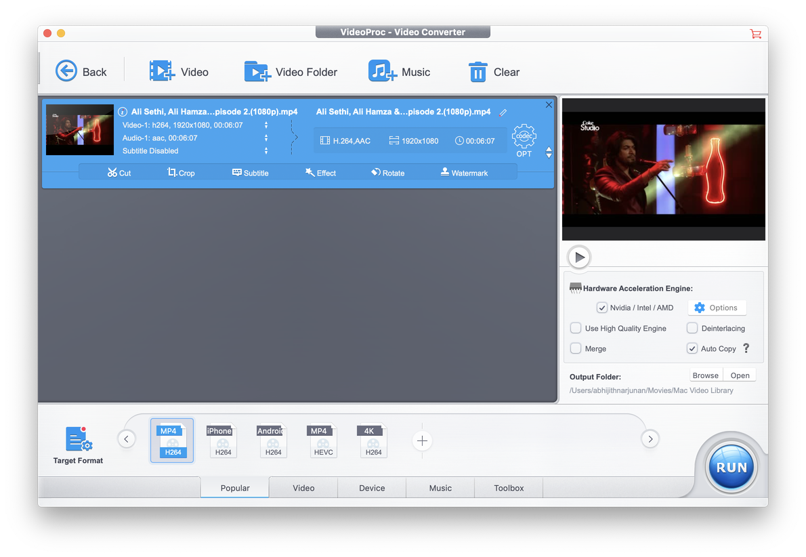Select the MP4 H264 format preset
Viewport: 806px width, 557px height.
pos(172,440)
